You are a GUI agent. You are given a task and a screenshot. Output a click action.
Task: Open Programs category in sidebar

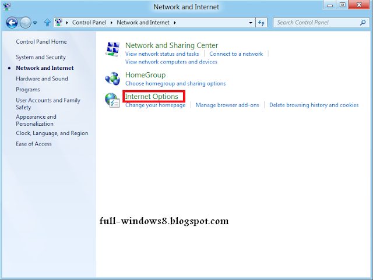point(28,90)
